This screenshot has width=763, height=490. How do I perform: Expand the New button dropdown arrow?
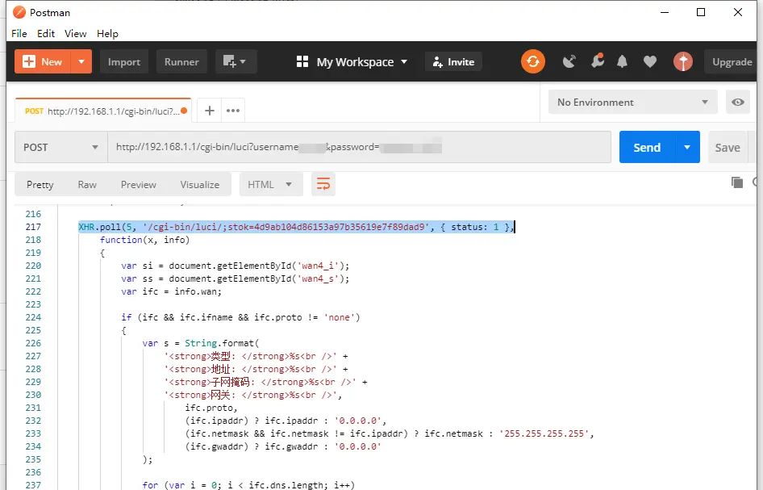click(x=81, y=62)
